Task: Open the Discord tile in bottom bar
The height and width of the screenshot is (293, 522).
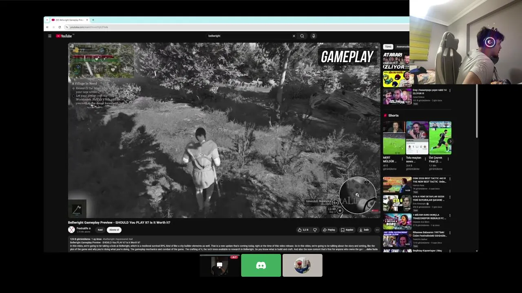Action: click(261, 265)
